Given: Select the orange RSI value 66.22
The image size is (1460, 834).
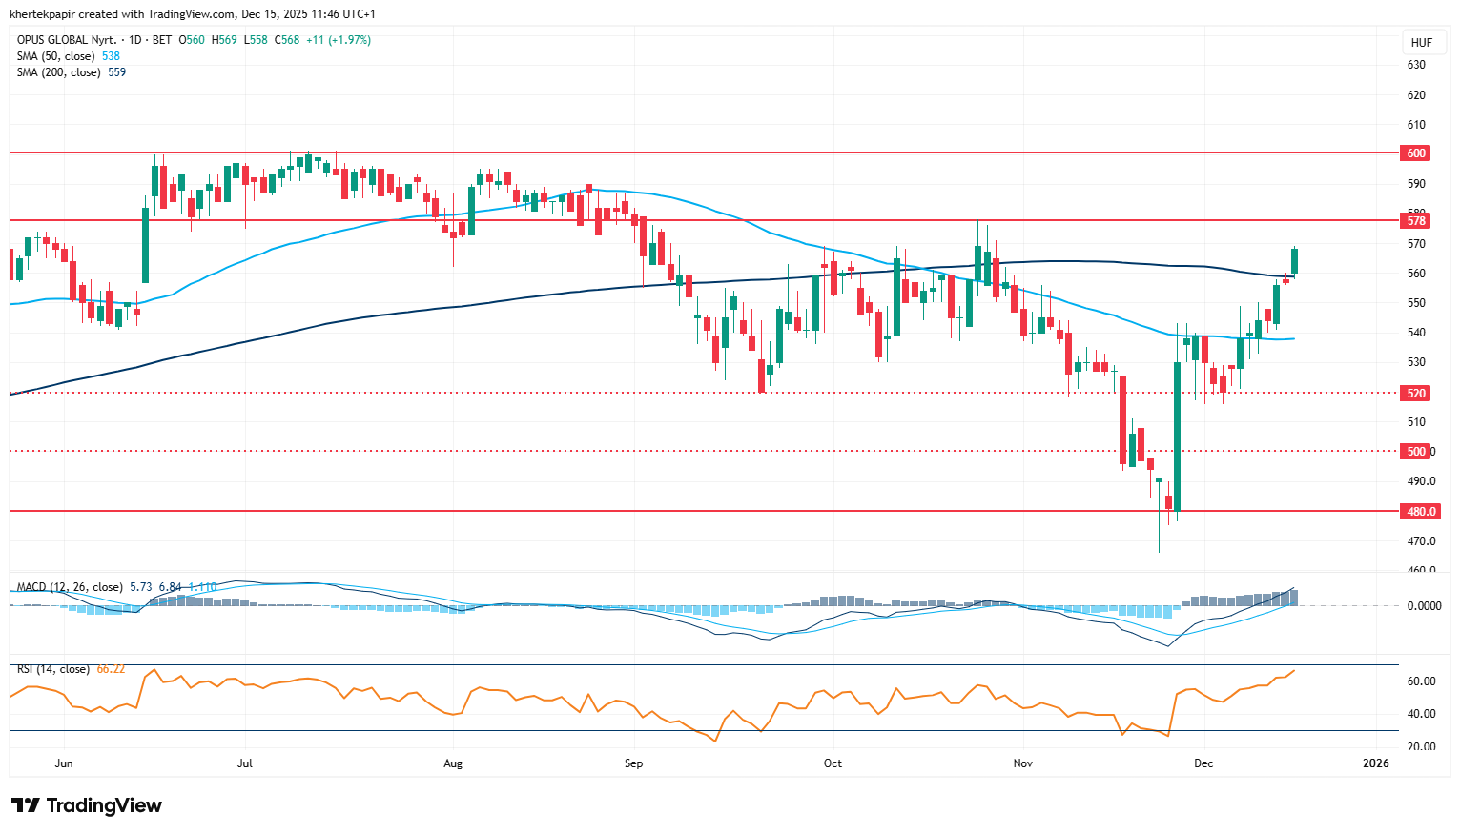Looking at the screenshot, I should point(111,669).
